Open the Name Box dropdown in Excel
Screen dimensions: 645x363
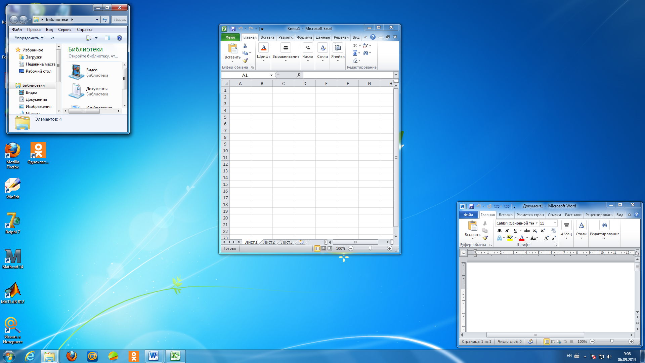[x=271, y=75]
